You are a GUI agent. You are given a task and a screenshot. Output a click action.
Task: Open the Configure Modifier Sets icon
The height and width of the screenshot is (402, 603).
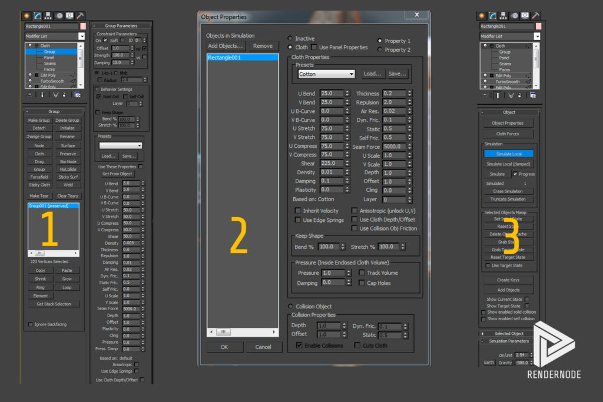[x=79, y=95]
